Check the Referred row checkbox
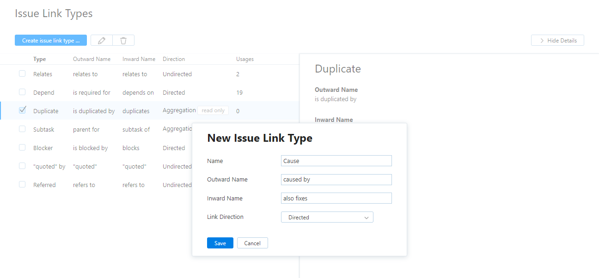 tap(22, 184)
